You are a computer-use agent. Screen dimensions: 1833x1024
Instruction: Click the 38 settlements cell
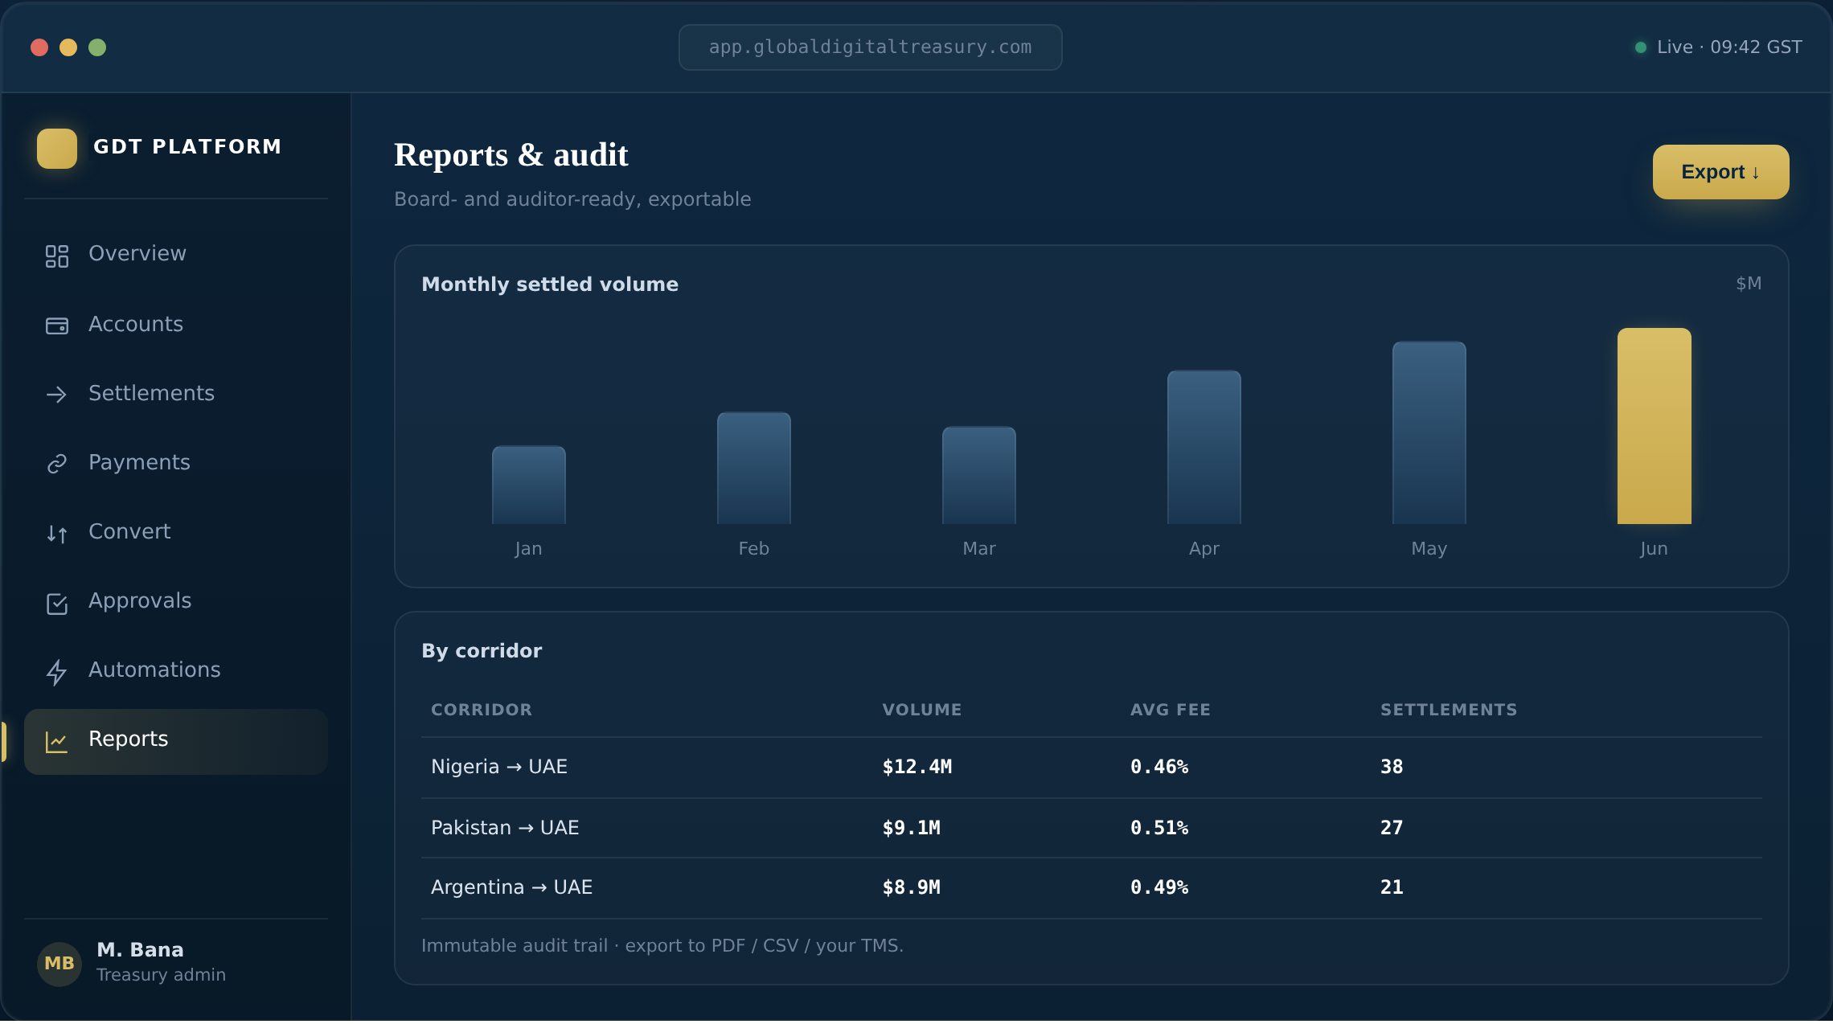coord(1392,767)
